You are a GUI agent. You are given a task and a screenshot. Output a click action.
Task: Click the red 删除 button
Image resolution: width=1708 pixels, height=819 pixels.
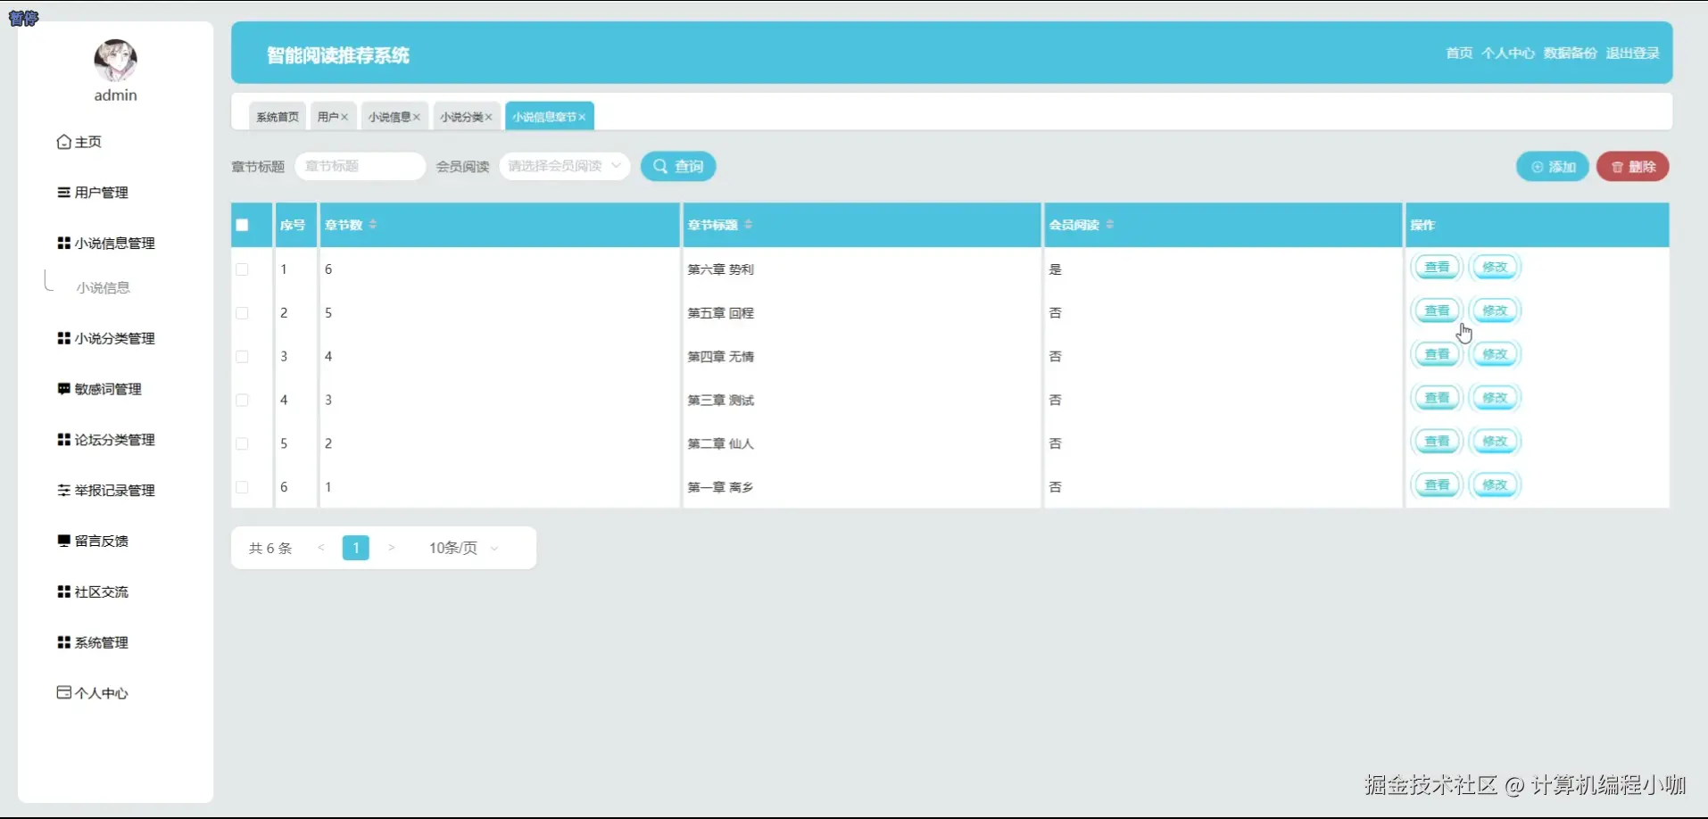pos(1633,167)
